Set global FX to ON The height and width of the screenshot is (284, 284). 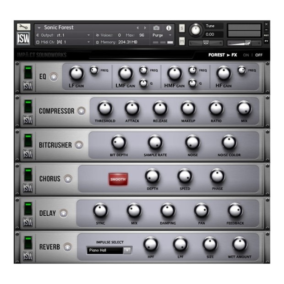[x=246, y=55]
